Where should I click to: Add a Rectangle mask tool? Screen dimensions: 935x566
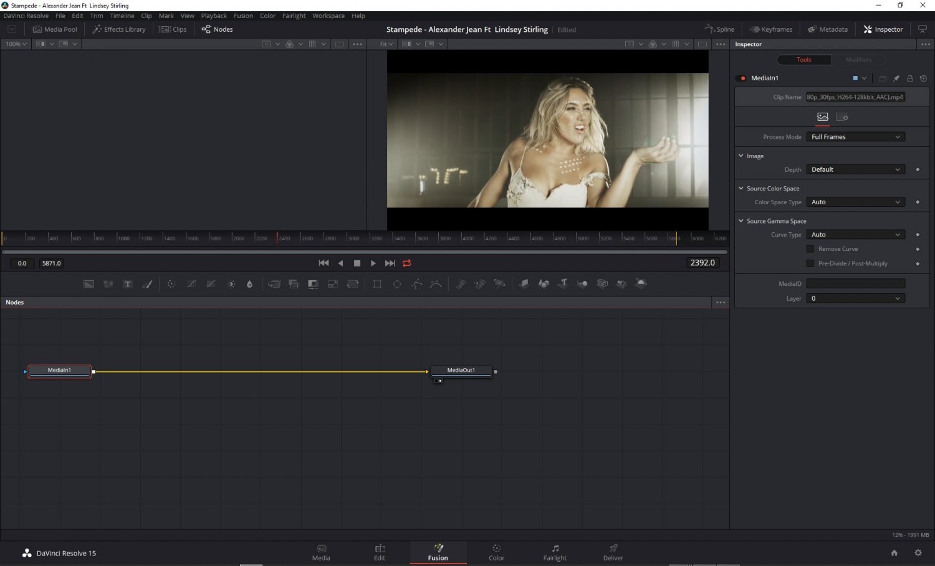click(377, 284)
